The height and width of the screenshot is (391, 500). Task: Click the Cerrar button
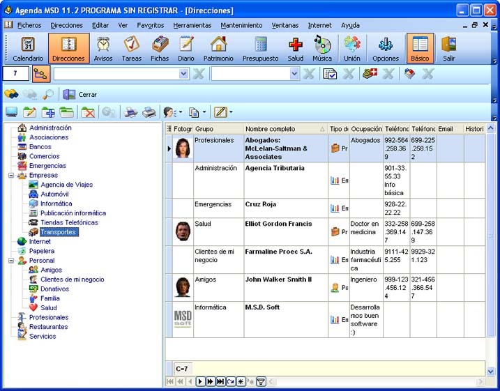point(79,94)
